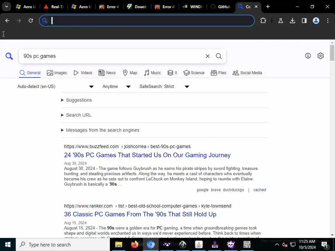Click the buzzfeed.com result URL
This screenshot has width=335, height=251.
click(x=127, y=146)
